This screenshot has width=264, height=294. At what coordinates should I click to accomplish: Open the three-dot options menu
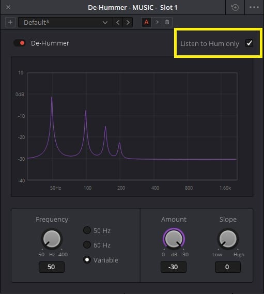[x=254, y=8]
